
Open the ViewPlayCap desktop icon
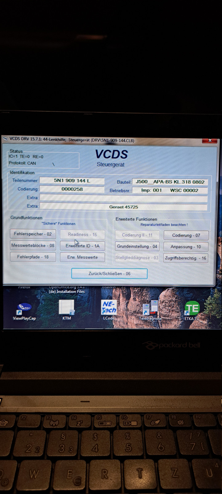[24, 311]
